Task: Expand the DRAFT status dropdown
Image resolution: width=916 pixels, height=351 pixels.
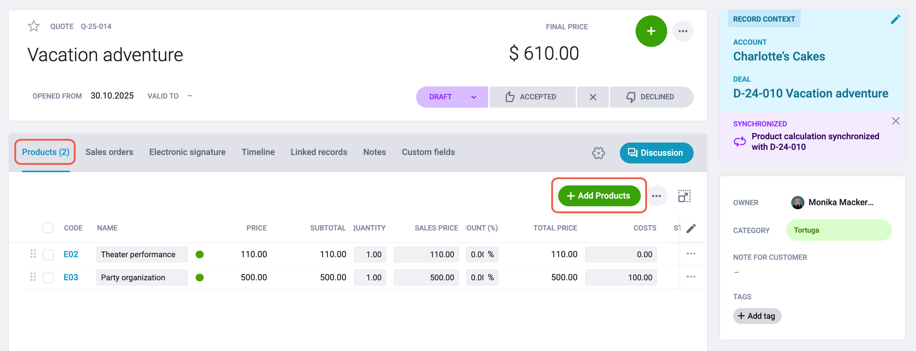Action: coord(473,97)
